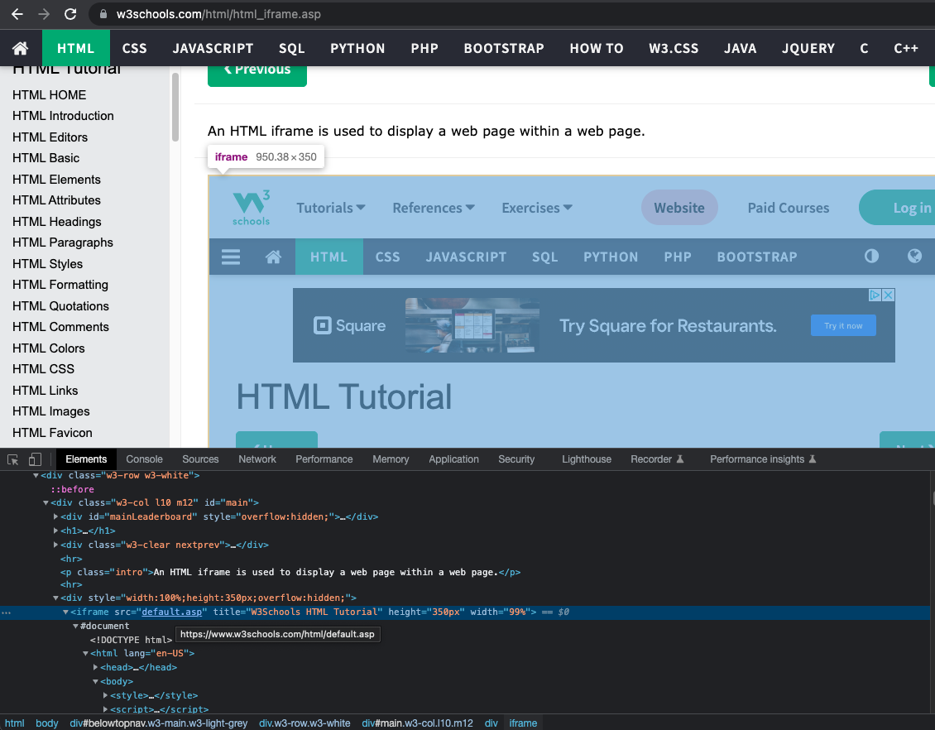Screen dimensions: 935x730
Task: Collapse the div id main node
Action: click(46, 502)
